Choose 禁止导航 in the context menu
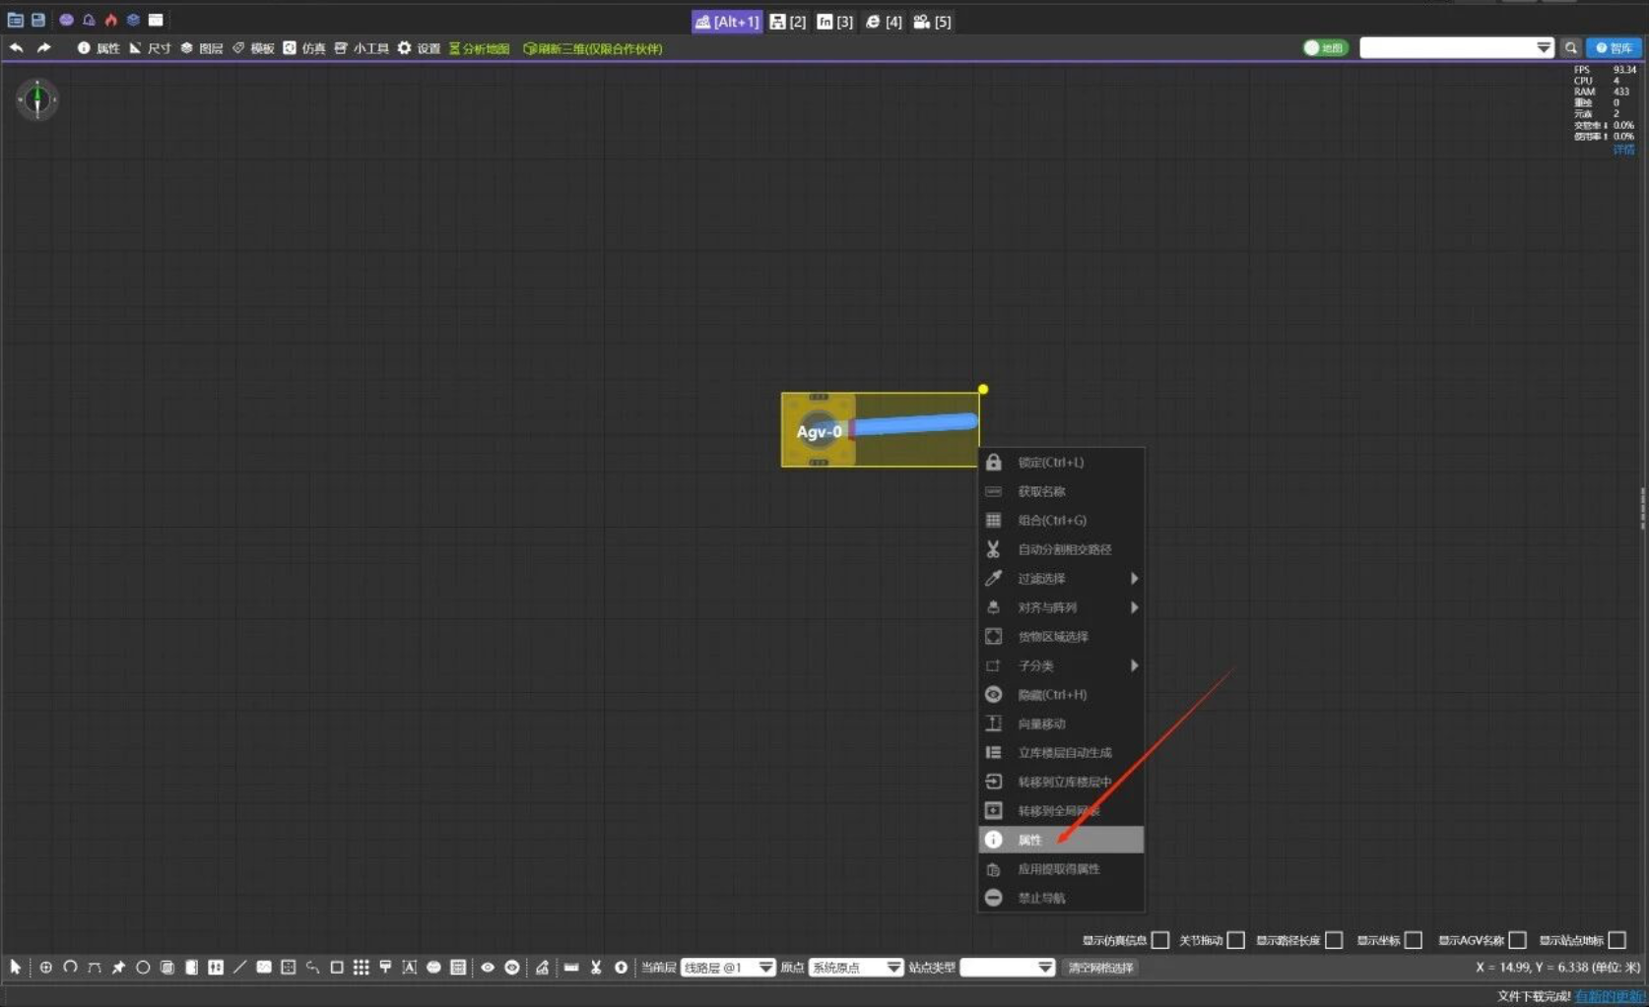The image size is (1649, 1008). pos(1061,898)
